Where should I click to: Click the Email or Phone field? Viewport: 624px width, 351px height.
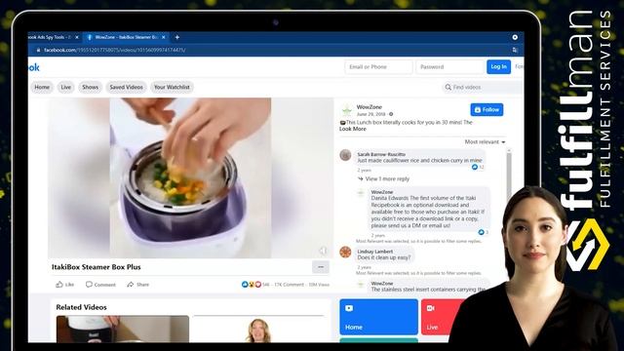click(x=378, y=67)
